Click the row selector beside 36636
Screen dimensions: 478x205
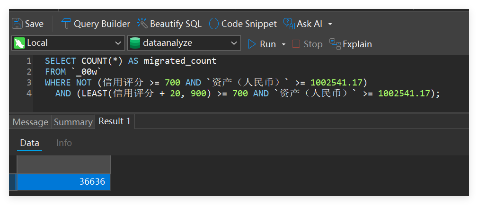pos(13,182)
